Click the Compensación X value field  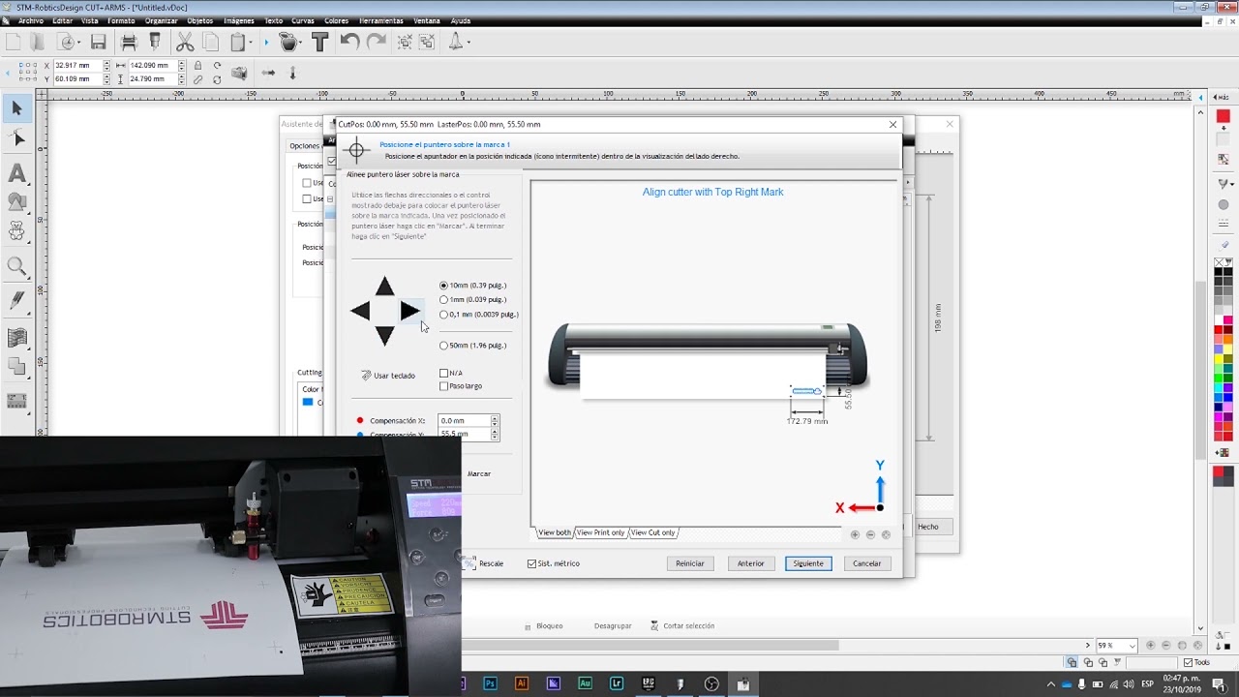(465, 421)
